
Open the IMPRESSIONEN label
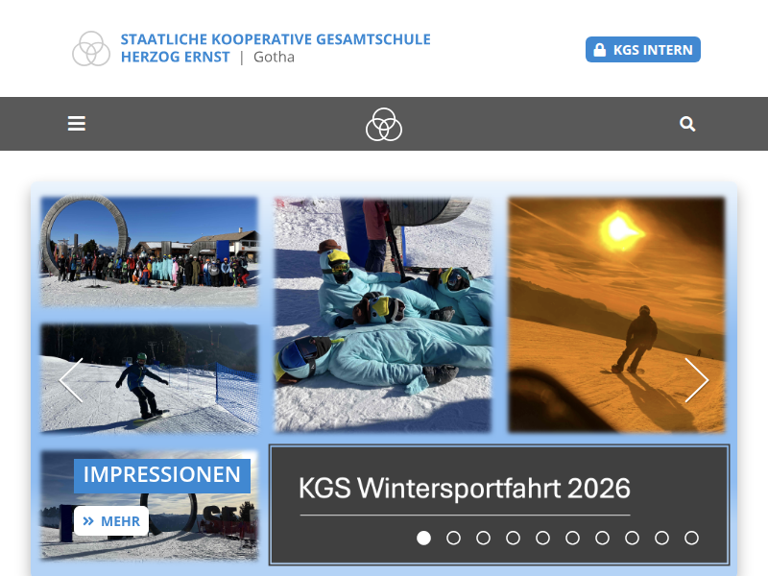[x=162, y=475]
